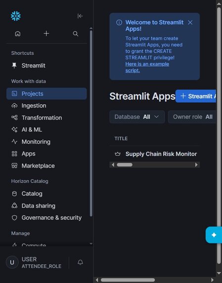Click the page bottom scrollbar right arrow
The width and height of the screenshot is (222, 283).
pos(213,280)
